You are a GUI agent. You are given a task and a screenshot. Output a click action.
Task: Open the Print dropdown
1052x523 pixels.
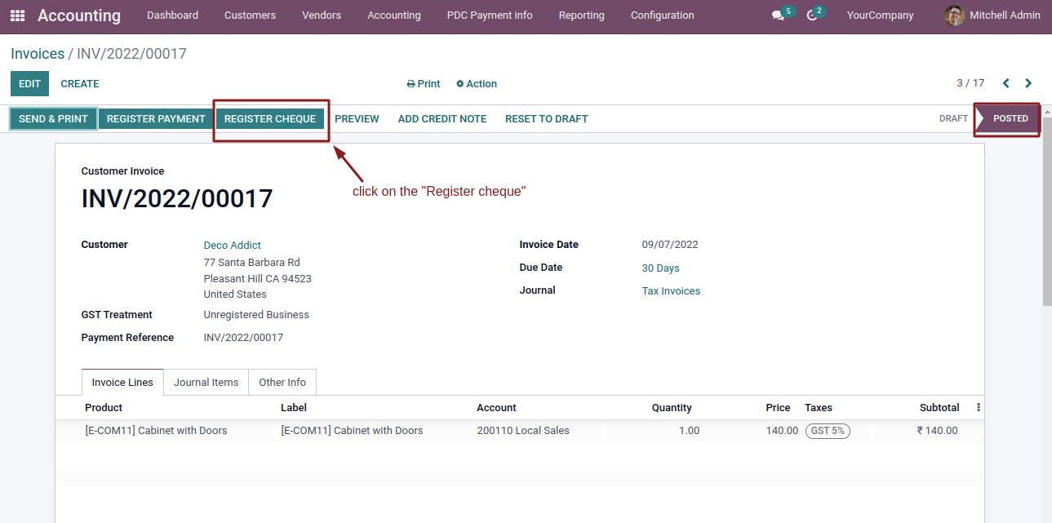(x=424, y=84)
